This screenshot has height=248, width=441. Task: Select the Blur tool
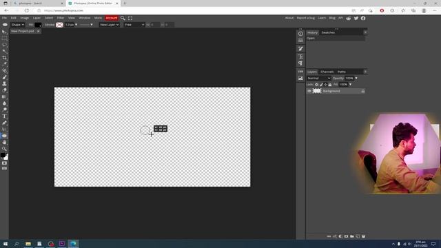click(4, 103)
